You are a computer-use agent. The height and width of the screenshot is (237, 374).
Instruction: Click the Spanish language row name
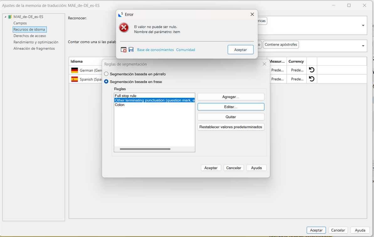91,79
